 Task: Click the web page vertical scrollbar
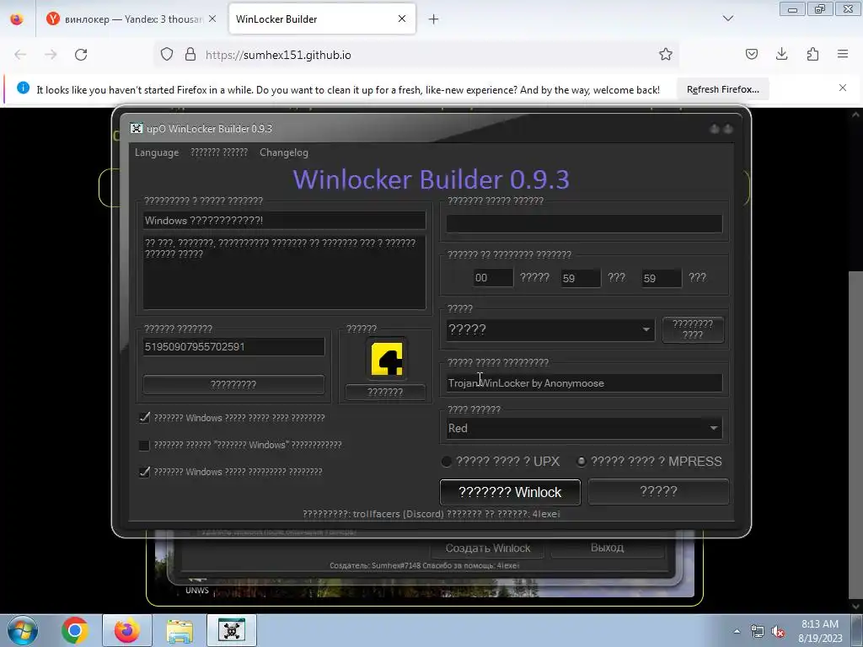click(855, 435)
